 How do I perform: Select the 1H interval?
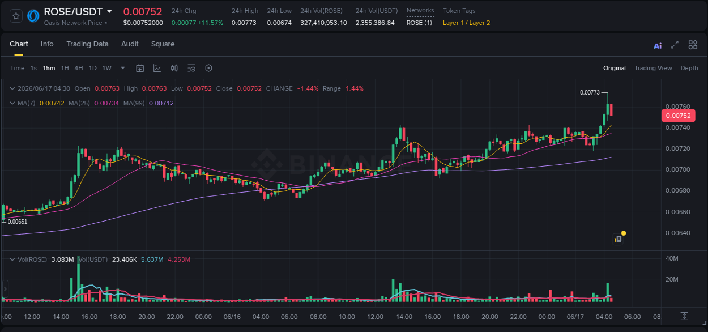tap(65, 68)
